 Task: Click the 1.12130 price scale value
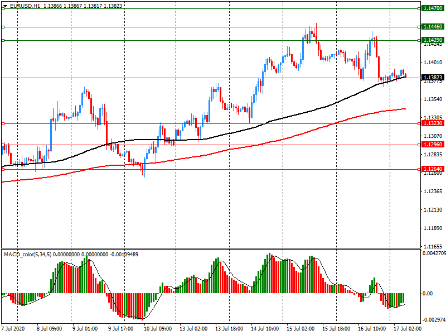433,210
